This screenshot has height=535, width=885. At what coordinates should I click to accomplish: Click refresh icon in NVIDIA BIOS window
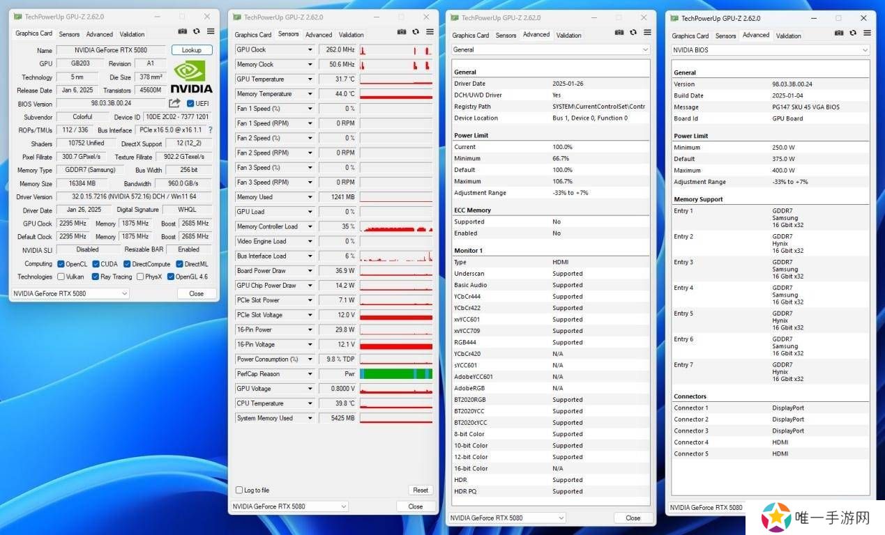[853, 33]
